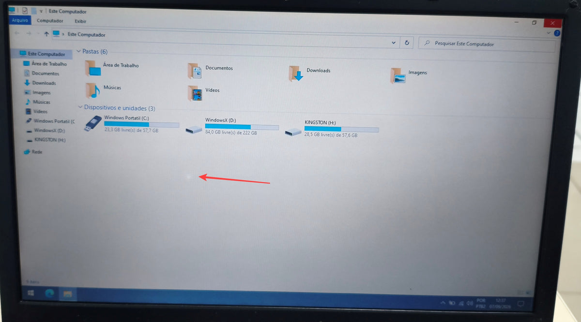
Task: Open the Help question mark icon
Action: click(557, 33)
